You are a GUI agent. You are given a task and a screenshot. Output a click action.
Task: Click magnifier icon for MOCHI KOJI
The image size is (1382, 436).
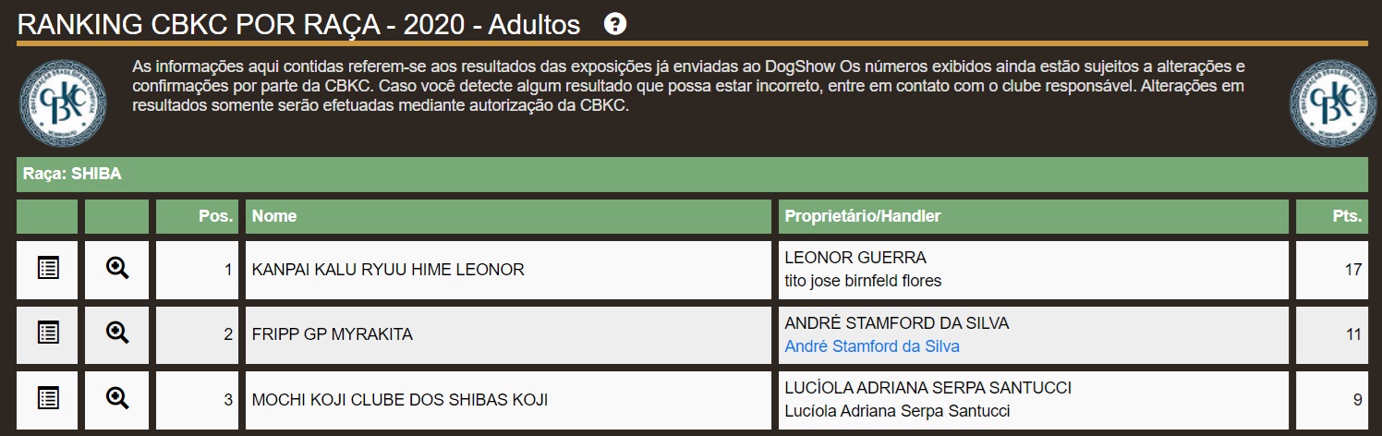[117, 399]
